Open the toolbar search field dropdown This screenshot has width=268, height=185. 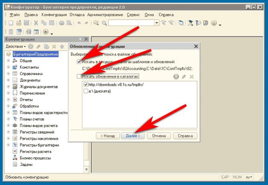click(157, 23)
